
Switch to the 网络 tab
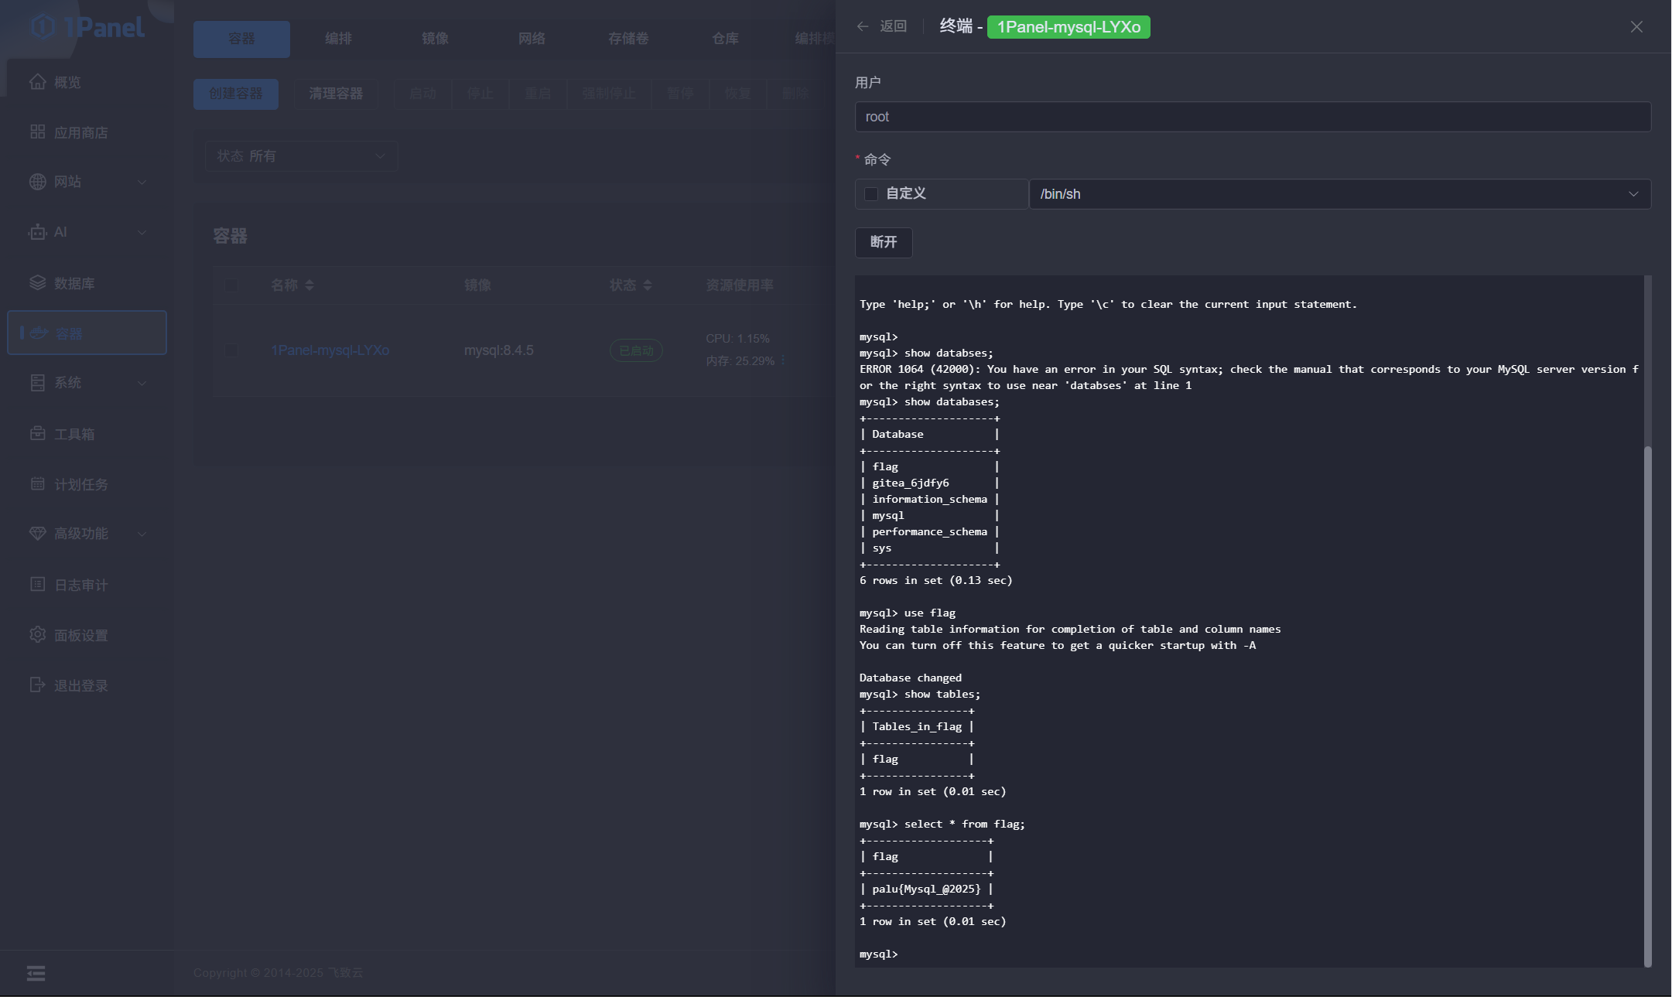[x=532, y=39]
